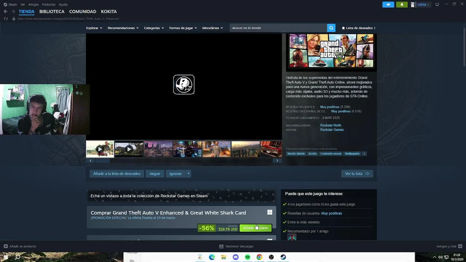Image resolution: width=466 pixels, height=262 pixels.
Task: Enter Big Picture mode via monitor icon
Action: pyautogui.click(x=437, y=5)
